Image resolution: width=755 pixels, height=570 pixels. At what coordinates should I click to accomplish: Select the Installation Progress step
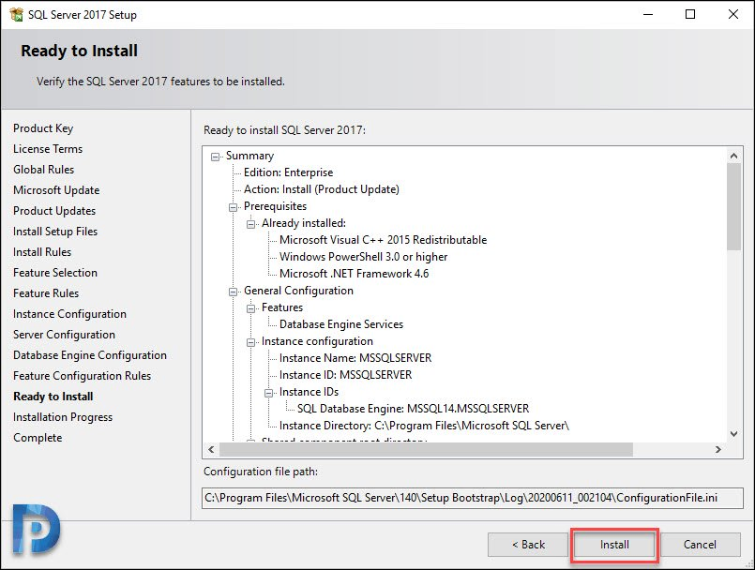click(63, 417)
